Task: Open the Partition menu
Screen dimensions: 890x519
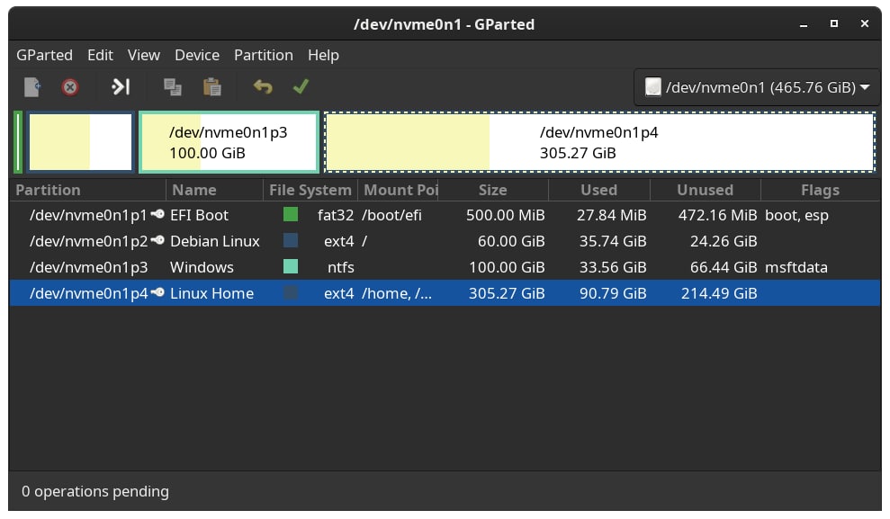Action: tap(264, 55)
